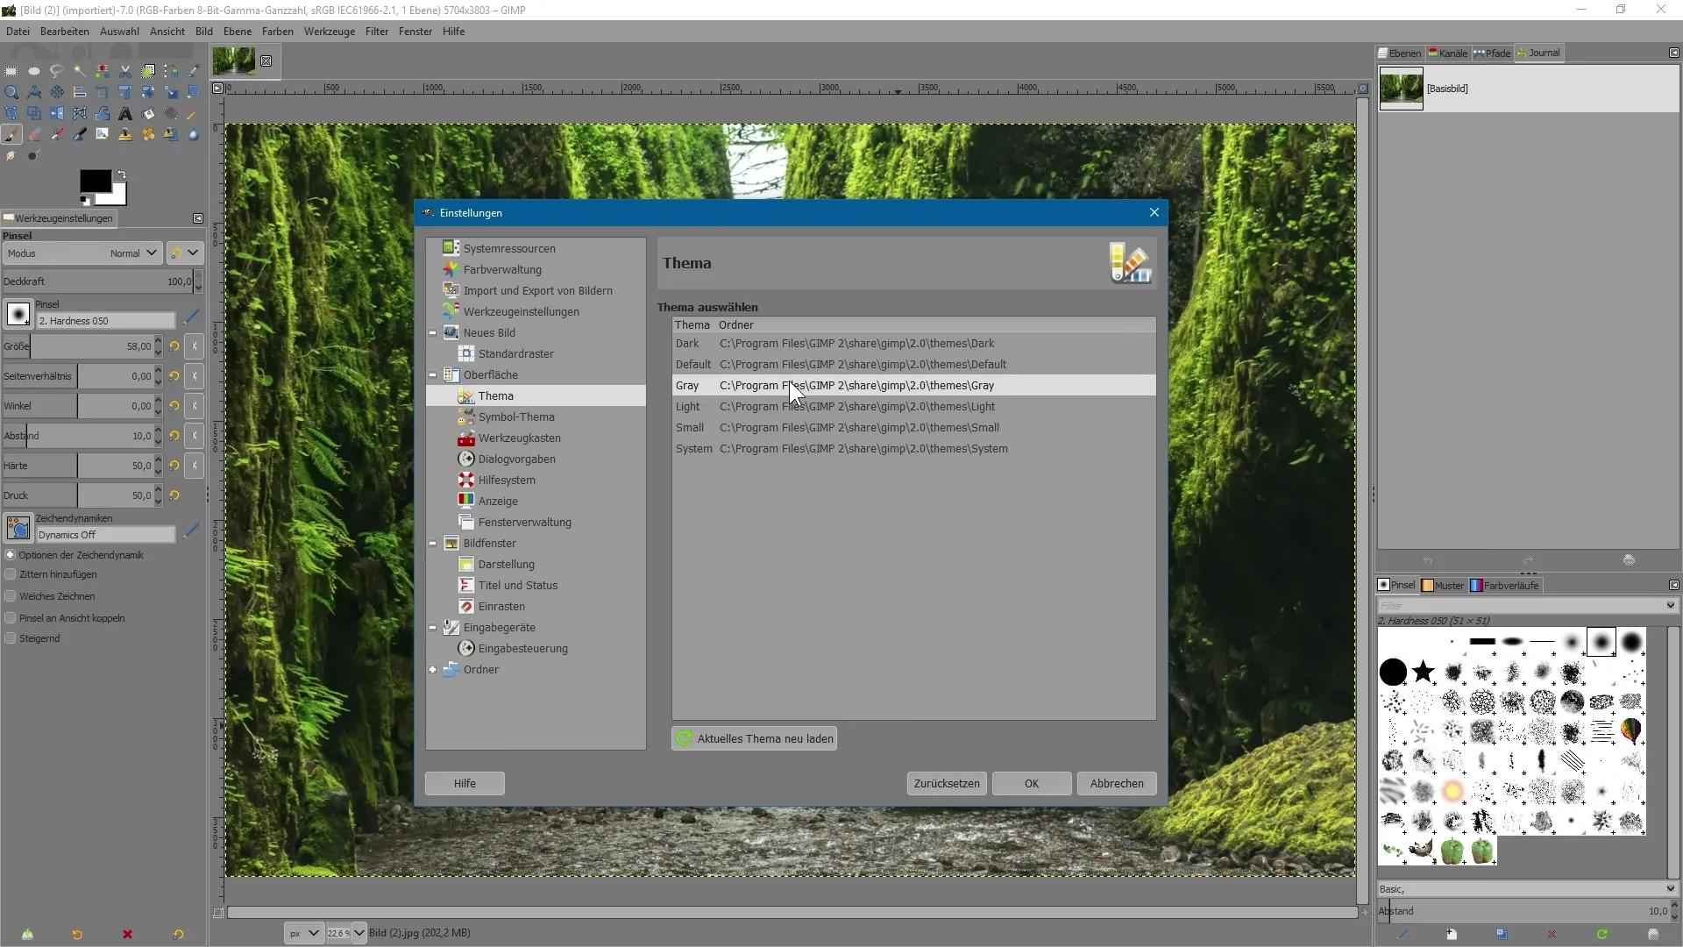The width and height of the screenshot is (1683, 947).
Task: Expand Optionen der Zeichendynamik
Action: 11,555
